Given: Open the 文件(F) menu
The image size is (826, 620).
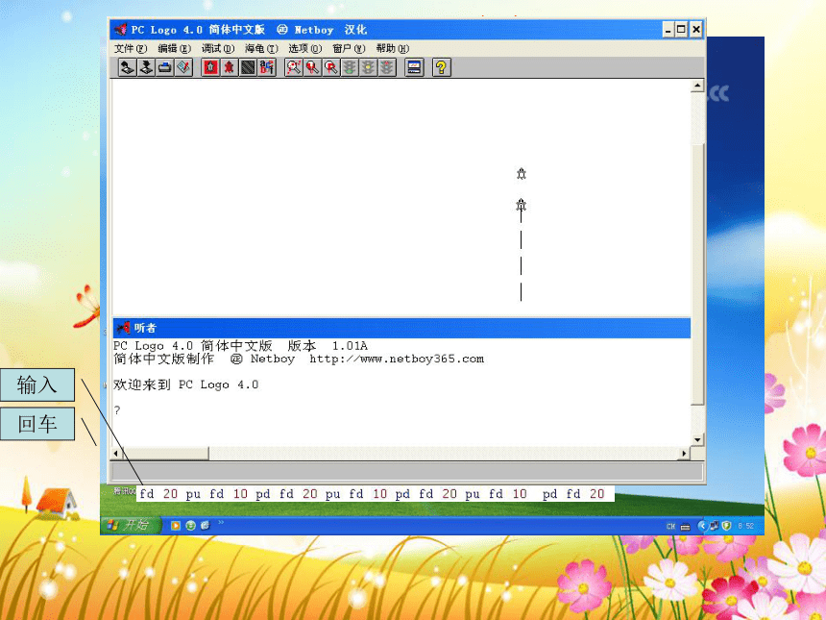Looking at the screenshot, I should [x=131, y=48].
